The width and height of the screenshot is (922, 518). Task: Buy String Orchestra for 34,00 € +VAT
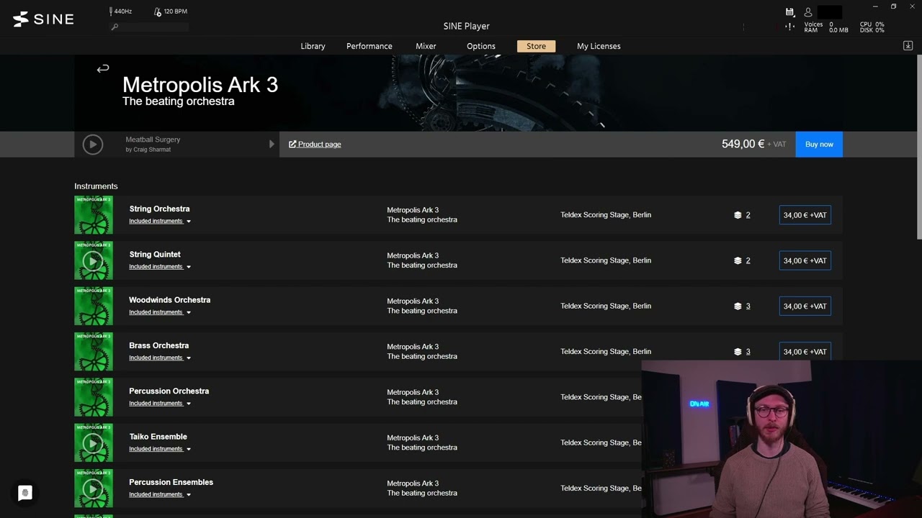point(805,215)
